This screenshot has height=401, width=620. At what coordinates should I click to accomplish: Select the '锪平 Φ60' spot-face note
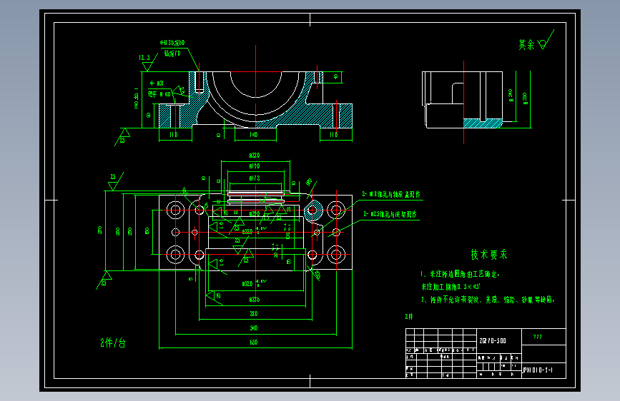[x=159, y=94]
